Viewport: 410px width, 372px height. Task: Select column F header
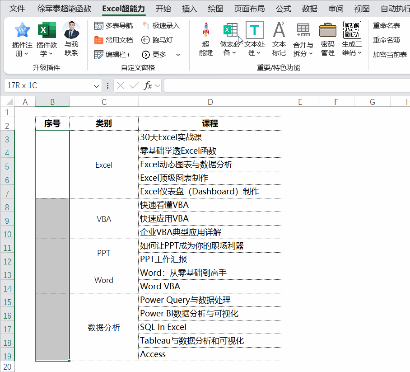pyautogui.click(x=336, y=102)
